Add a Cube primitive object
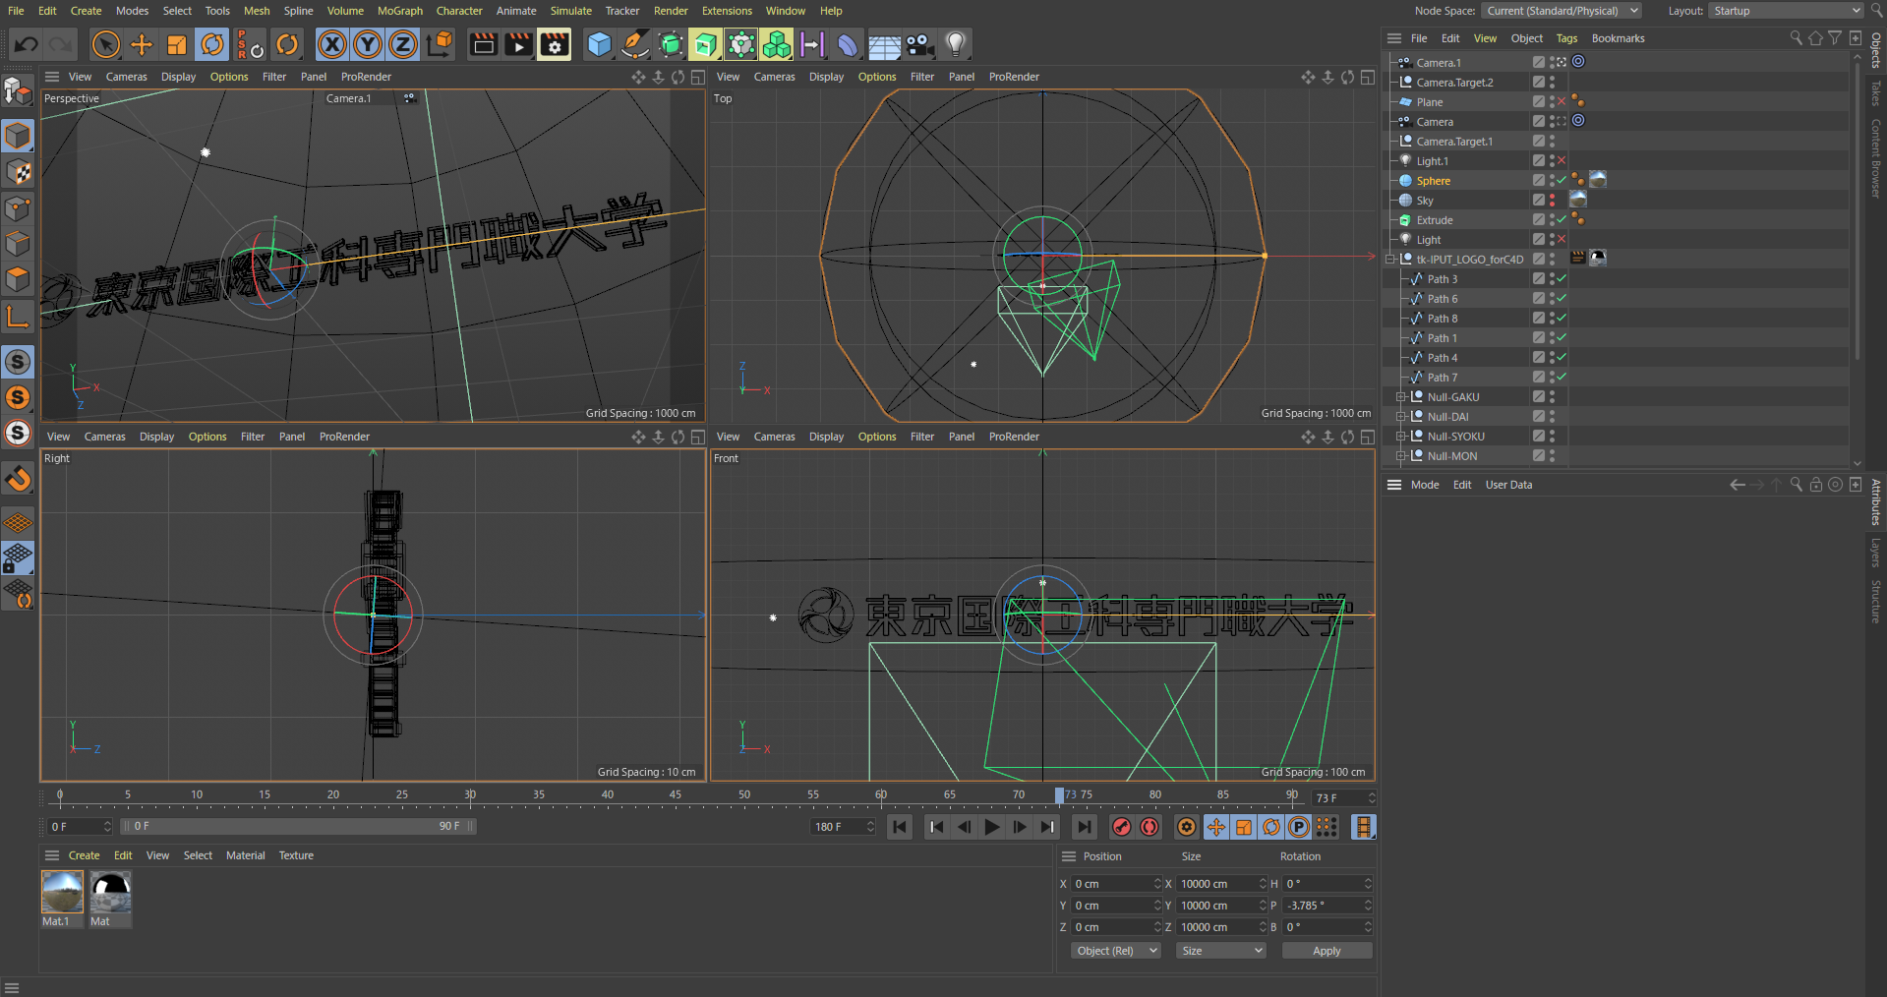Image resolution: width=1887 pixels, height=997 pixels. point(599,44)
